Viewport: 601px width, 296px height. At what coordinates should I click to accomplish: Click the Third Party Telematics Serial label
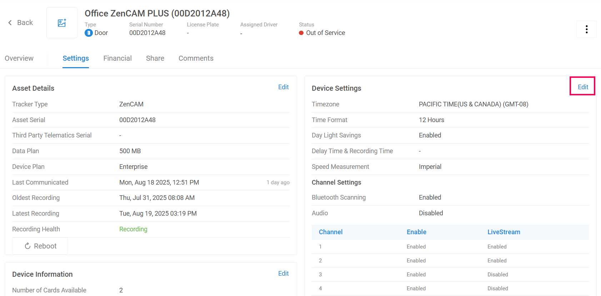(x=52, y=135)
